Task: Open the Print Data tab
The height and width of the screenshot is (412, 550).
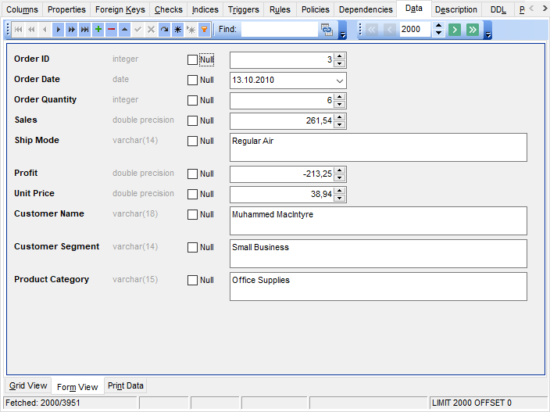Action: coord(125,386)
